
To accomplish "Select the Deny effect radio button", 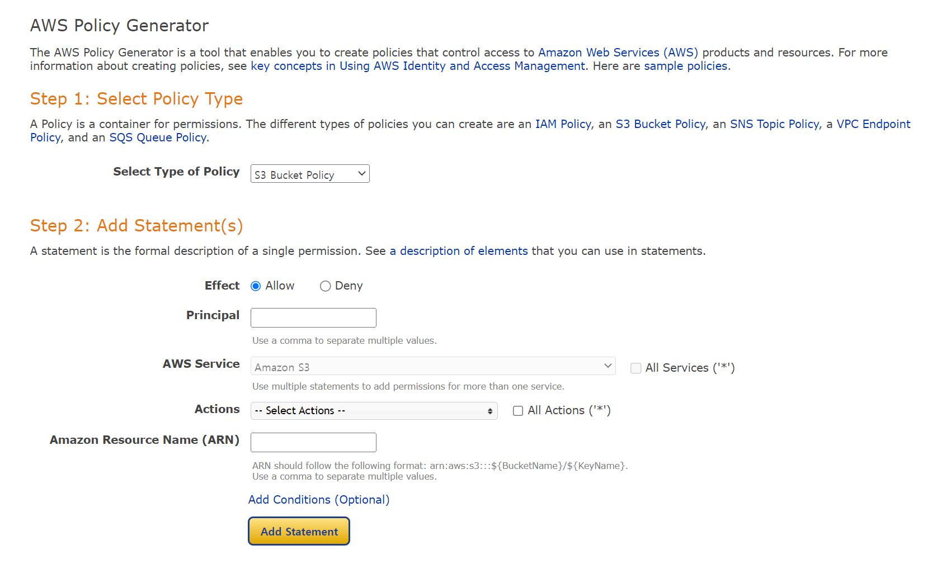I will point(325,286).
